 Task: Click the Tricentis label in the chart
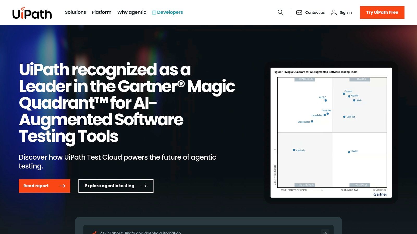[349, 92]
